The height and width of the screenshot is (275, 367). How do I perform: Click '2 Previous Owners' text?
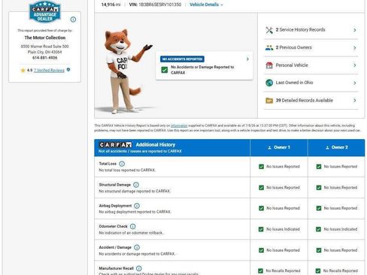coord(294,47)
